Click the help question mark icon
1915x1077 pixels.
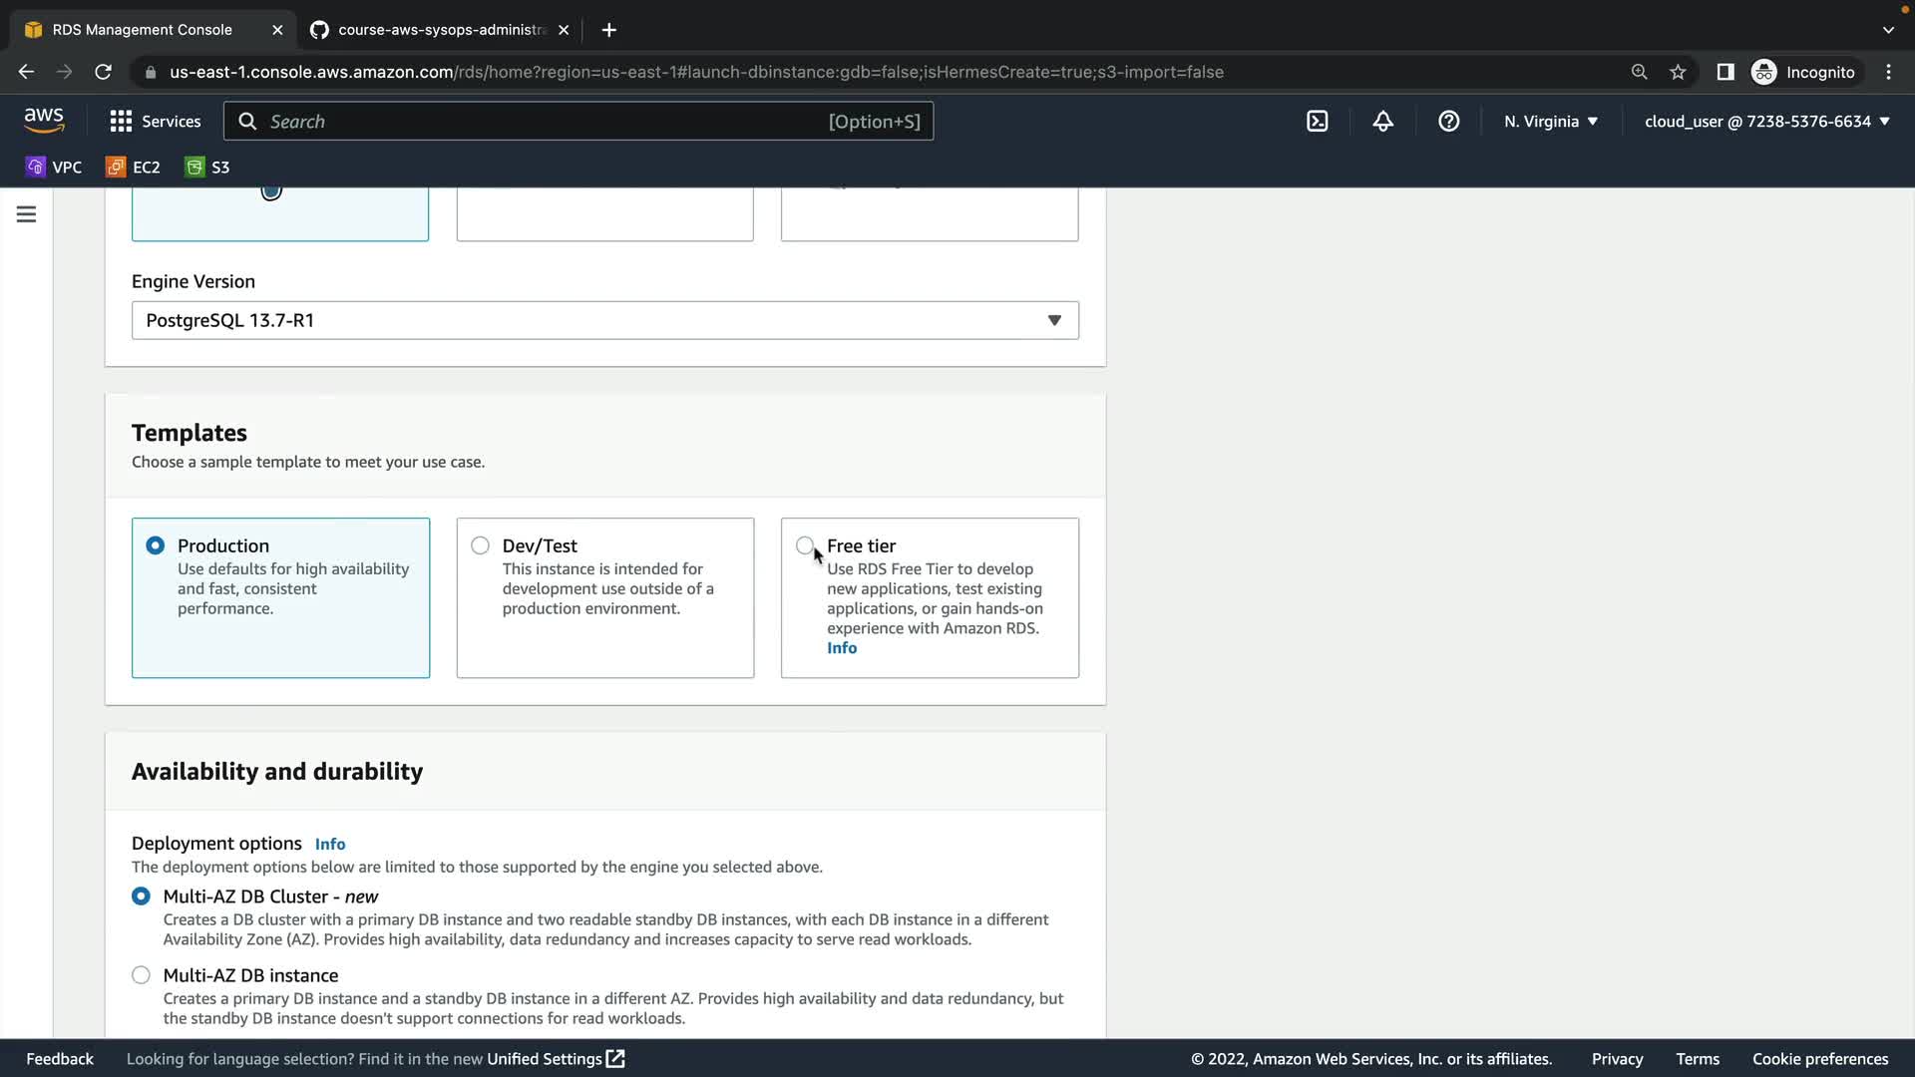point(1448,122)
